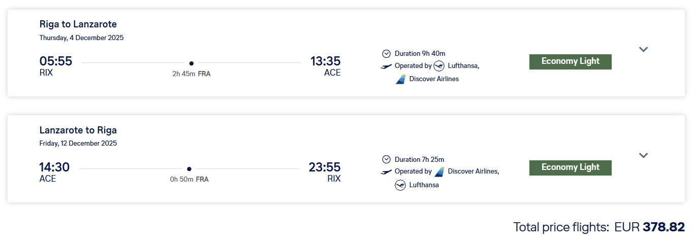Click the duration clock icon for outbound flight

(x=386, y=53)
